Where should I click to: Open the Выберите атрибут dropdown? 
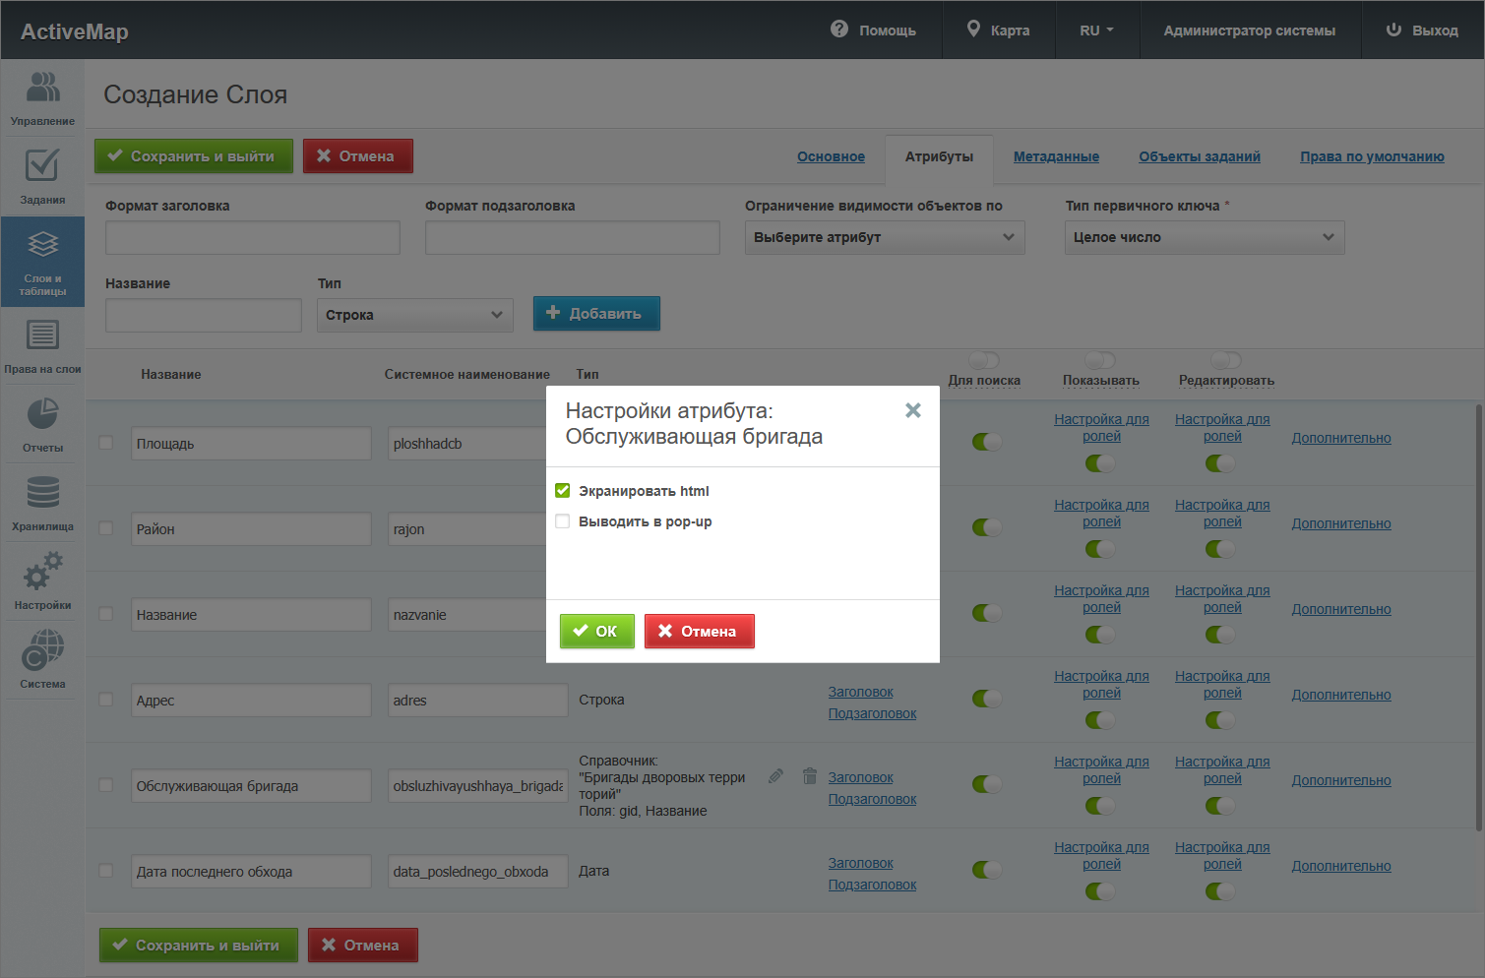884,237
